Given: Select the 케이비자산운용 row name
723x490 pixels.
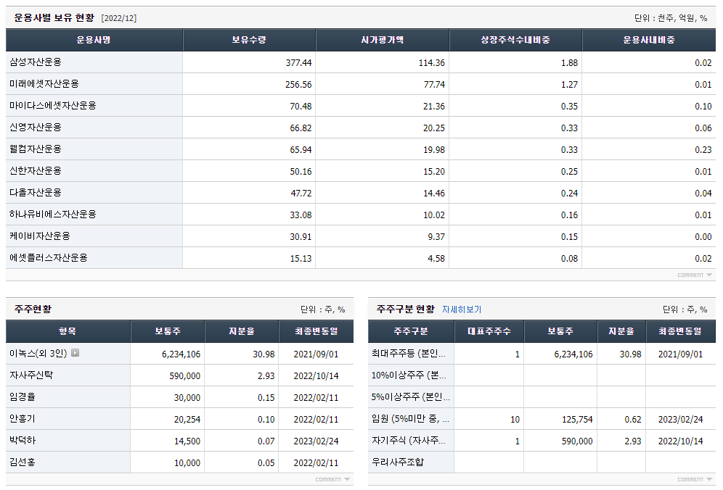Looking at the screenshot, I should click(40, 236).
